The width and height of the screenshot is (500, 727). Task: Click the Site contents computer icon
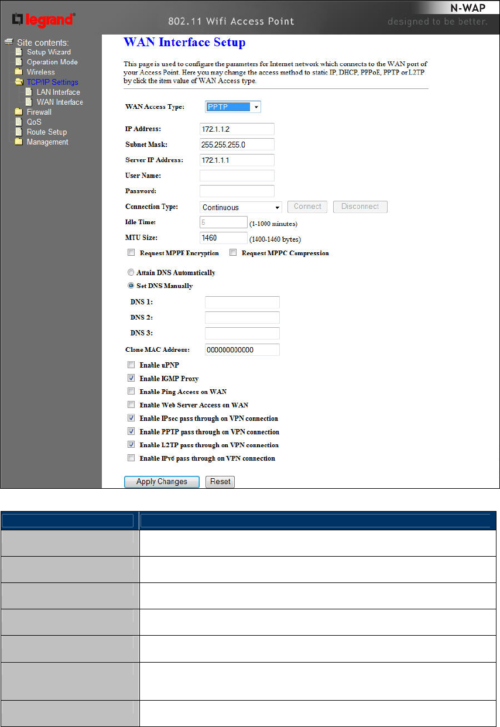(x=9, y=42)
